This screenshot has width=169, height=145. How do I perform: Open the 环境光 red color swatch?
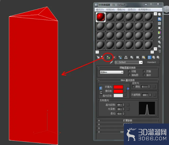coord(118,87)
